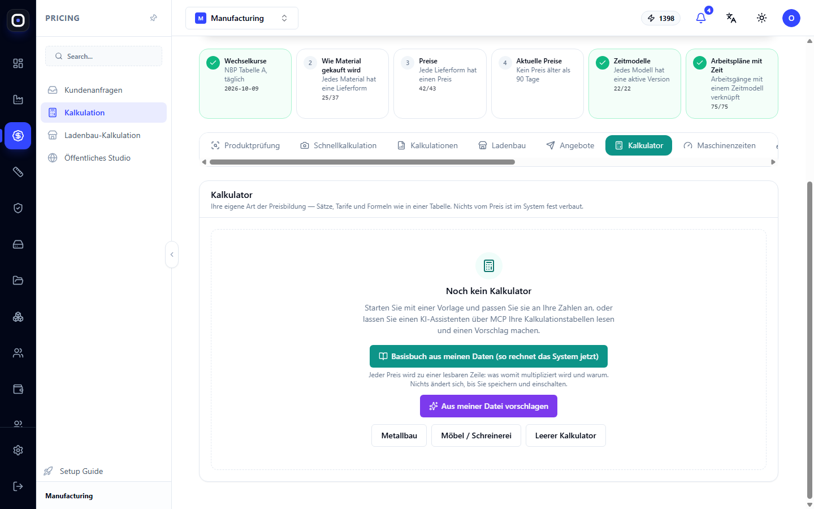Switch to the Schnellkalkulation tab
Viewport: 814px width, 509px height.
tap(338, 145)
